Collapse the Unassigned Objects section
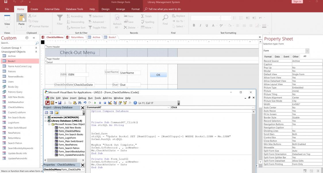Image resolution: width=323 pixels, height=173 pixels. point(36,52)
